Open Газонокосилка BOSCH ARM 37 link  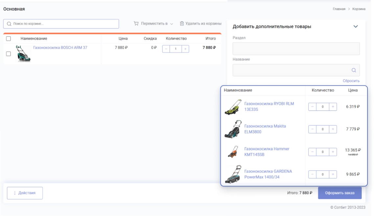(60, 48)
